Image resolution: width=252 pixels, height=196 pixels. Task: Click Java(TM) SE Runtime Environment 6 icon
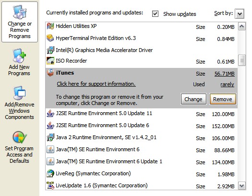coord(50,149)
